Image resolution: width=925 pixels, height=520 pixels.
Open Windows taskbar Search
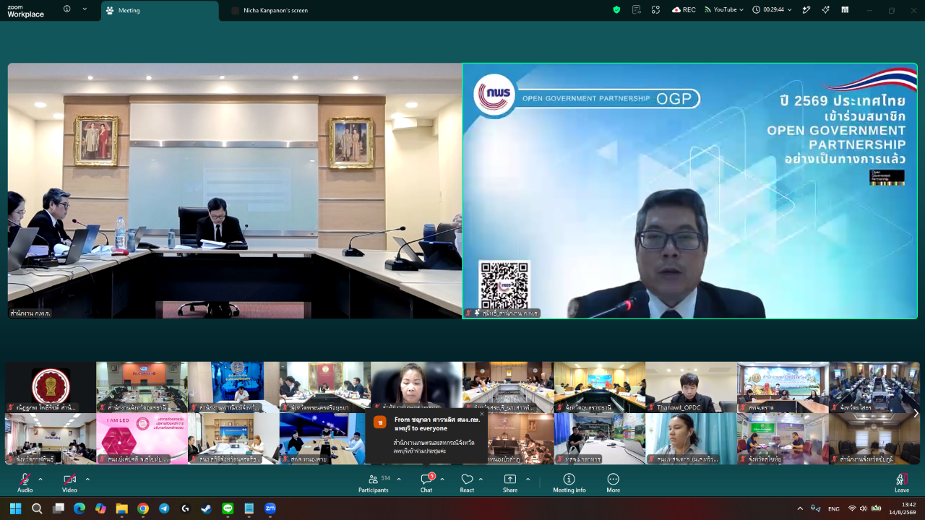click(37, 508)
